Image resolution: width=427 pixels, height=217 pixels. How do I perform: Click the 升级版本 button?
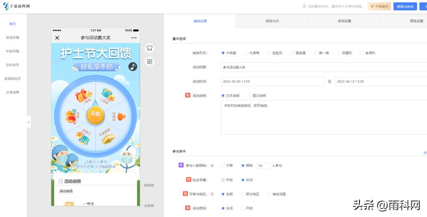(x=379, y=6)
